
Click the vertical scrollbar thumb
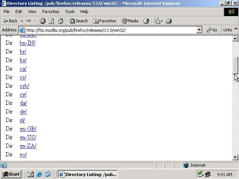tap(235, 66)
